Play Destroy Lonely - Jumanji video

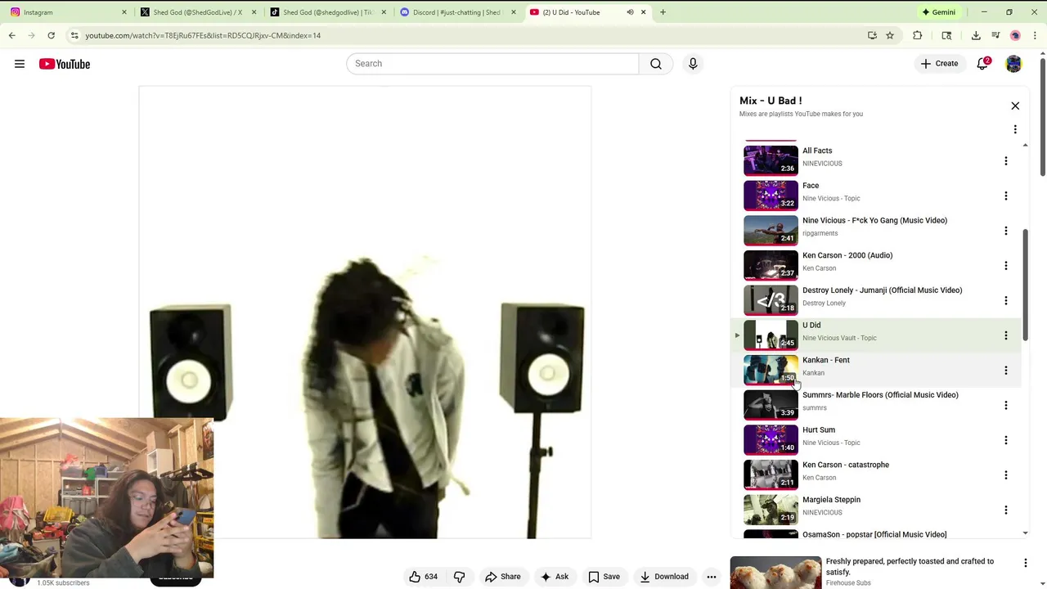coord(771,300)
